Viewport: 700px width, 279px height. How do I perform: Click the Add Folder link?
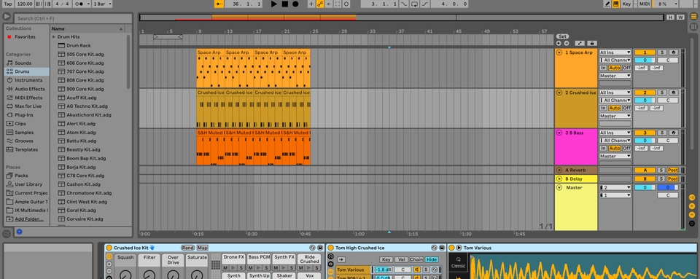tap(29, 219)
